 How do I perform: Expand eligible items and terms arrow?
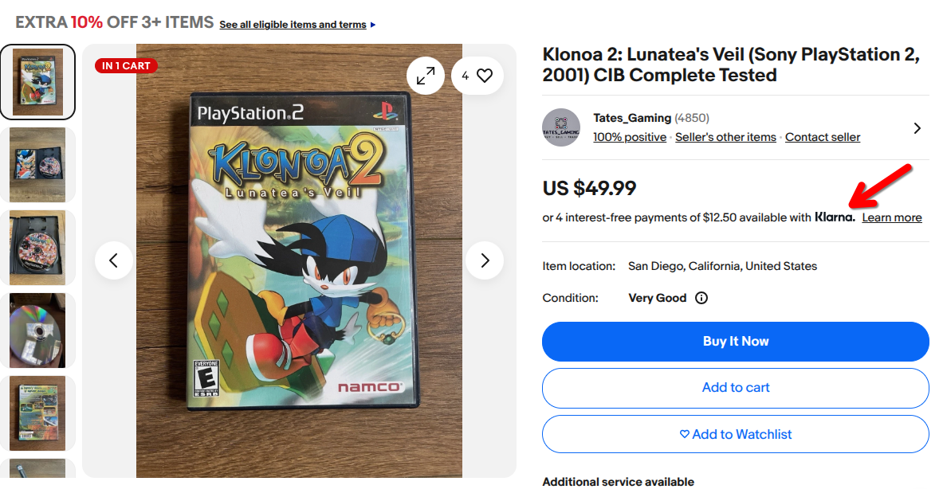[x=373, y=25]
